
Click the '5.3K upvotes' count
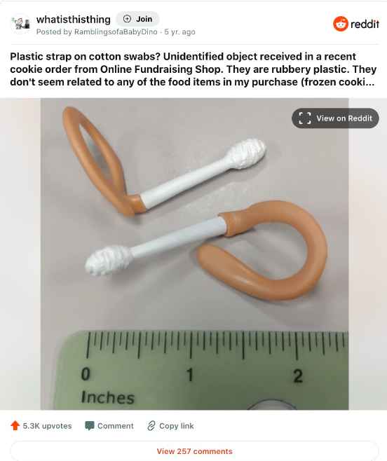[48, 426]
